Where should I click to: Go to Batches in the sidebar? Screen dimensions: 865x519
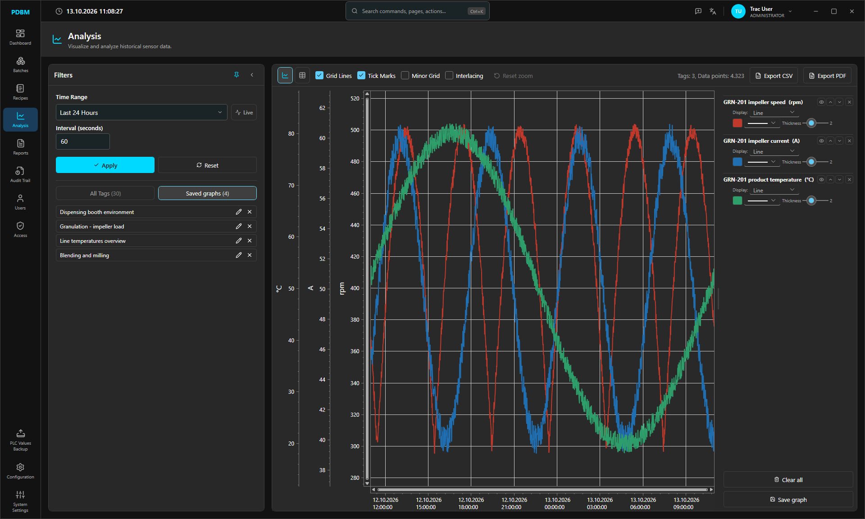click(x=20, y=65)
